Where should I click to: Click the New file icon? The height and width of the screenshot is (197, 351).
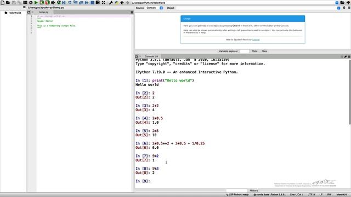[x=2, y=3]
